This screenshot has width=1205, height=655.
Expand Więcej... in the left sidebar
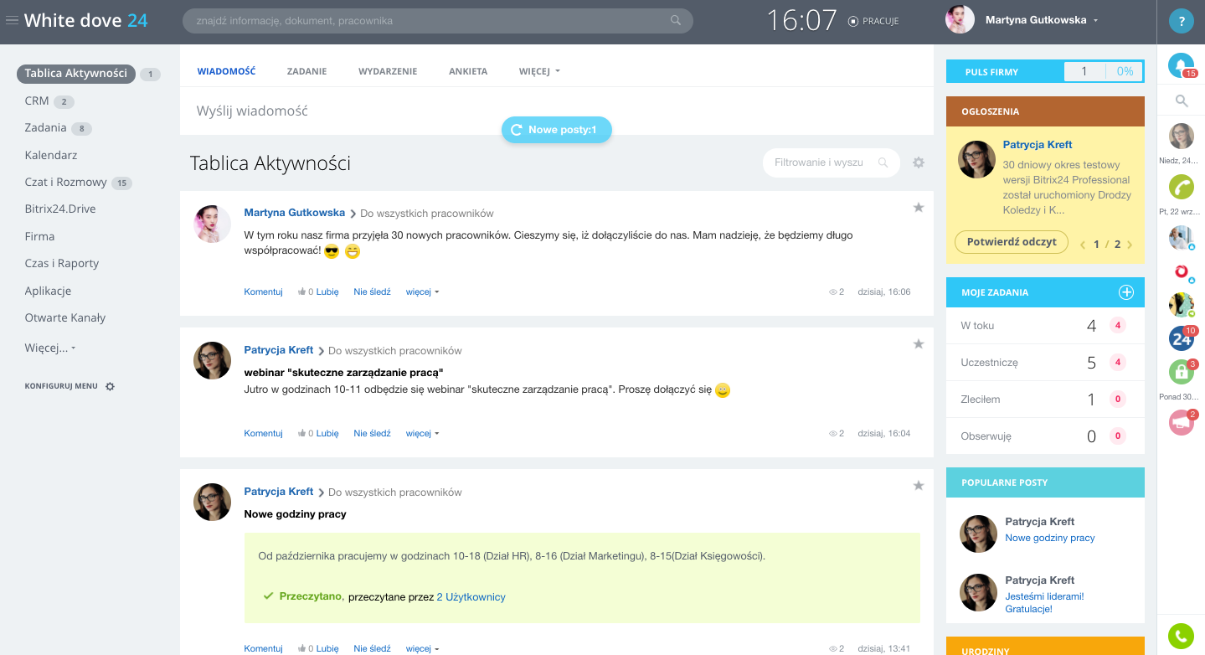click(x=50, y=348)
